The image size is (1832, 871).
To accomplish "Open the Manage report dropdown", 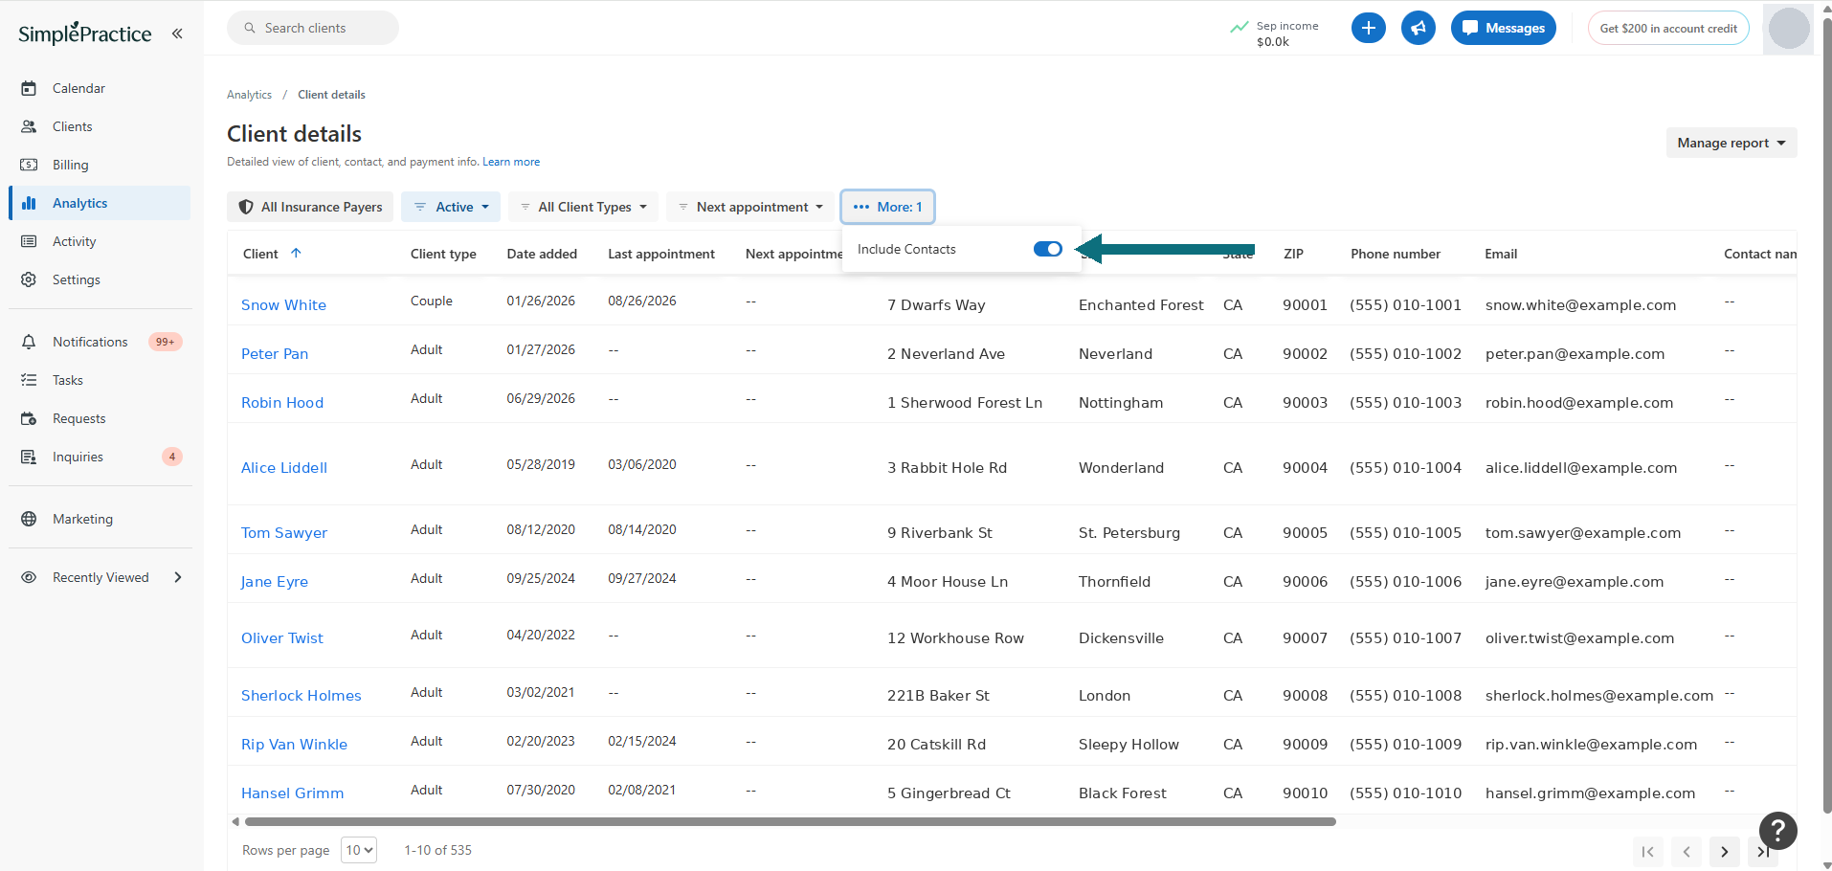I will (1731, 143).
